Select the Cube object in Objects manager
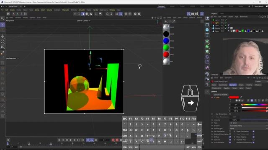The width and height of the screenshot is (268, 150). point(216,31)
